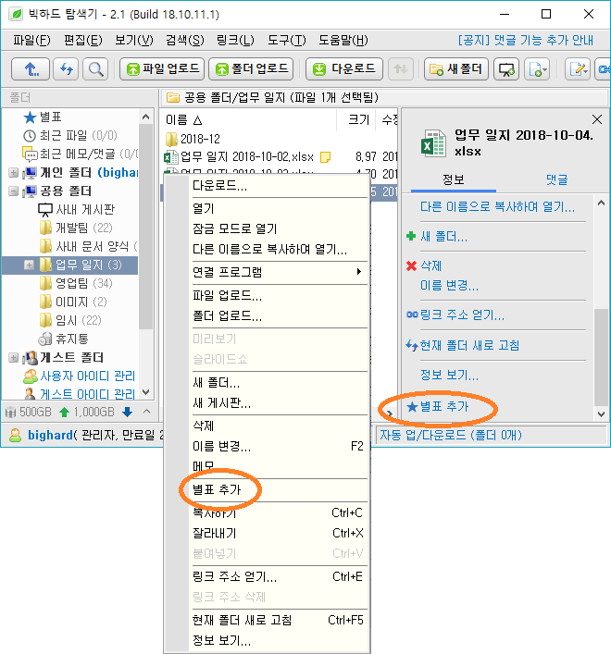Click 이름 변경 in info panel
Image resolution: width=611 pixels, height=654 pixels.
(449, 285)
